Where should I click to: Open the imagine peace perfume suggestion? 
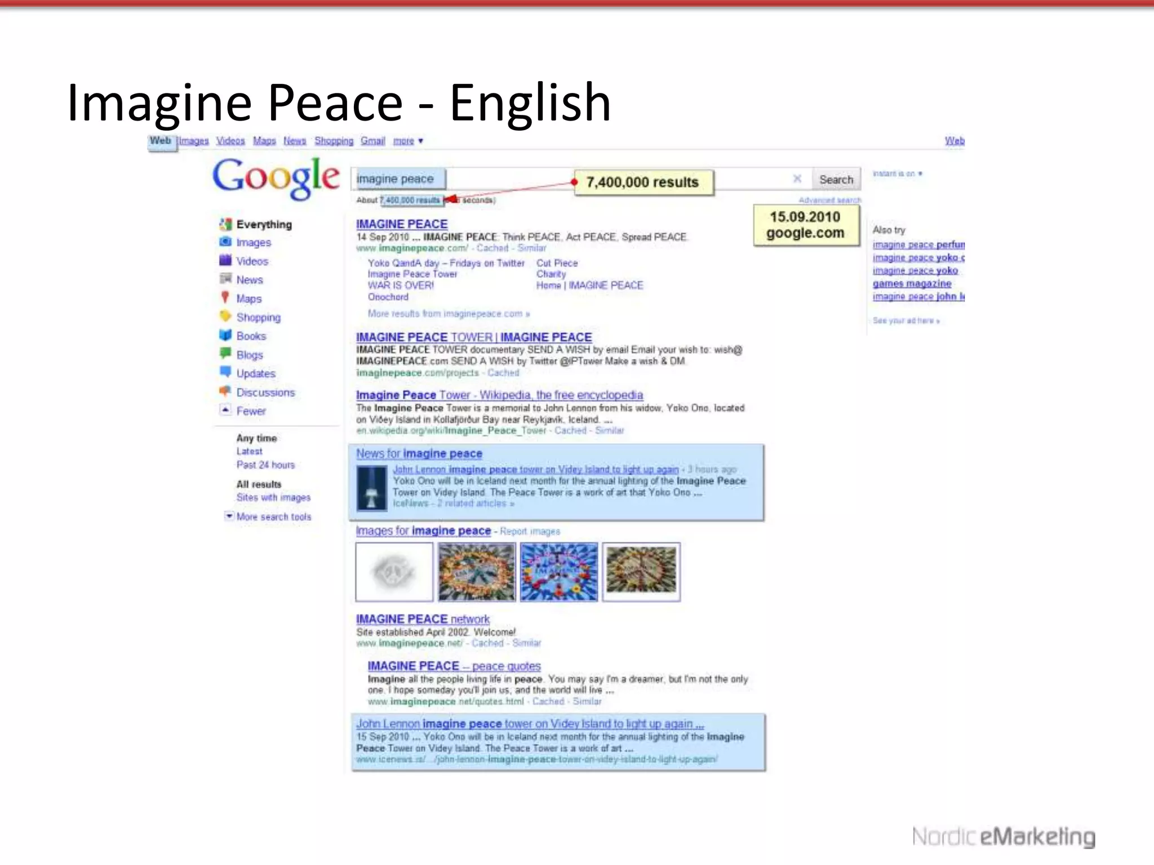(x=918, y=245)
